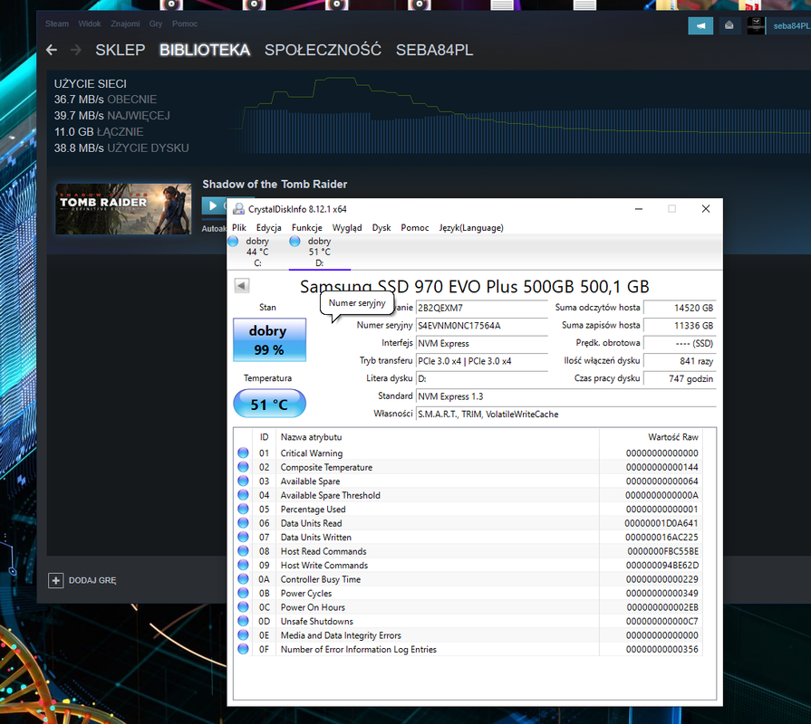The height and width of the screenshot is (724, 811).
Task: Open the Pomoc menu in CrystalDiskInfo
Action: point(415,228)
